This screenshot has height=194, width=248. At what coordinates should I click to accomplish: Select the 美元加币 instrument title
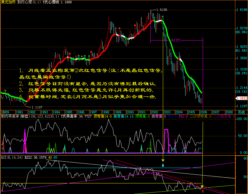coord(8,2)
